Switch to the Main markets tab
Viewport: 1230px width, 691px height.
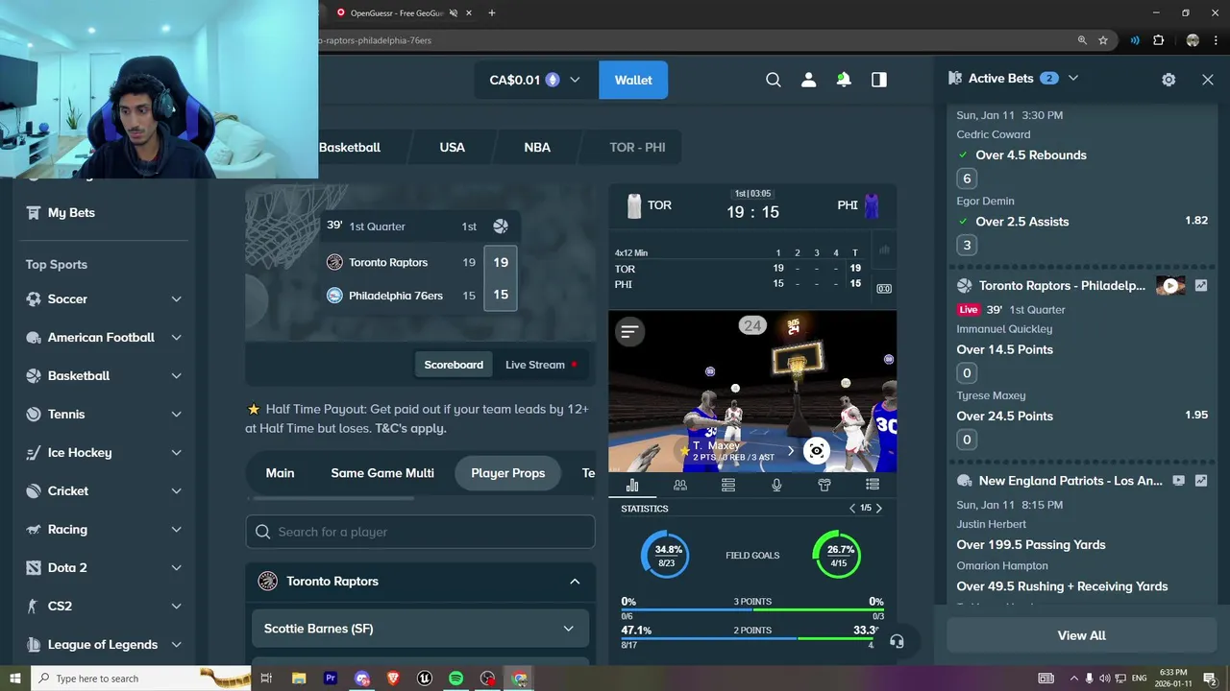[280, 473]
